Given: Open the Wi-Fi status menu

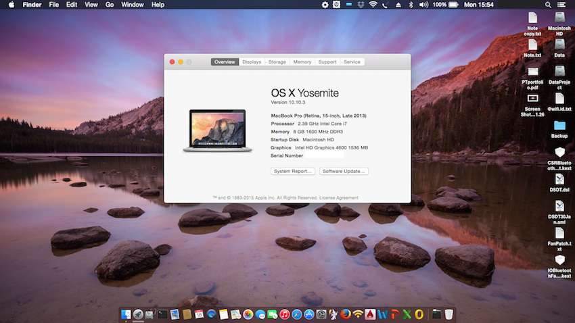Looking at the screenshot, I should [373, 5].
